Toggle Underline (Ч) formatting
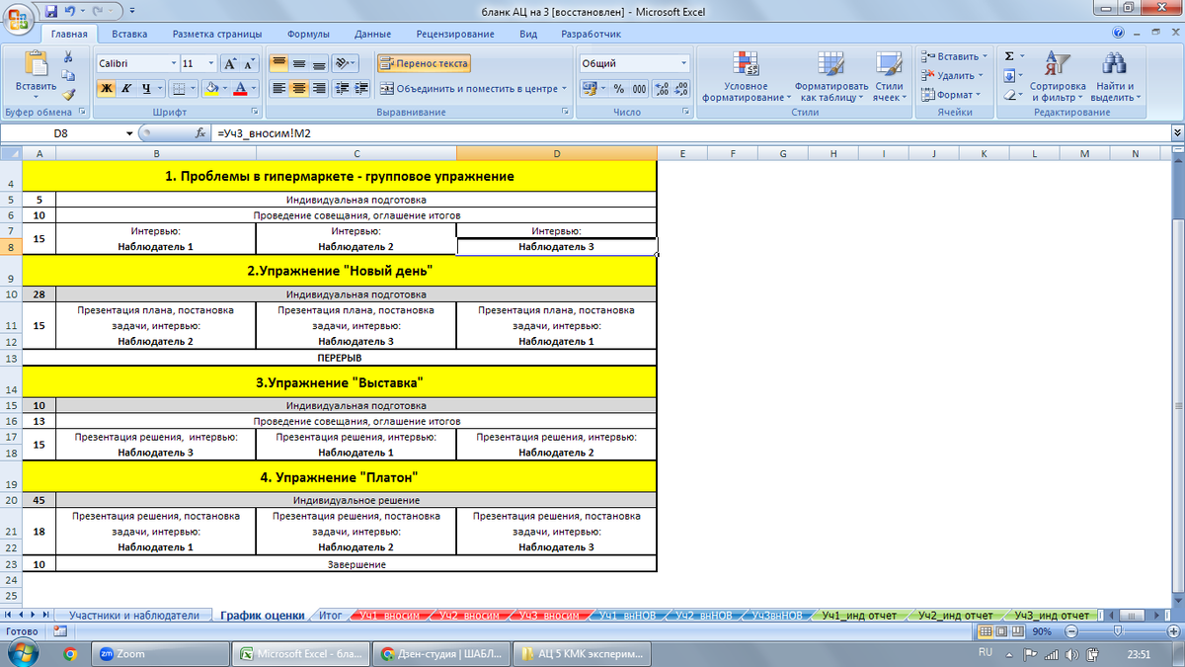The image size is (1185, 667). coord(146,88)
